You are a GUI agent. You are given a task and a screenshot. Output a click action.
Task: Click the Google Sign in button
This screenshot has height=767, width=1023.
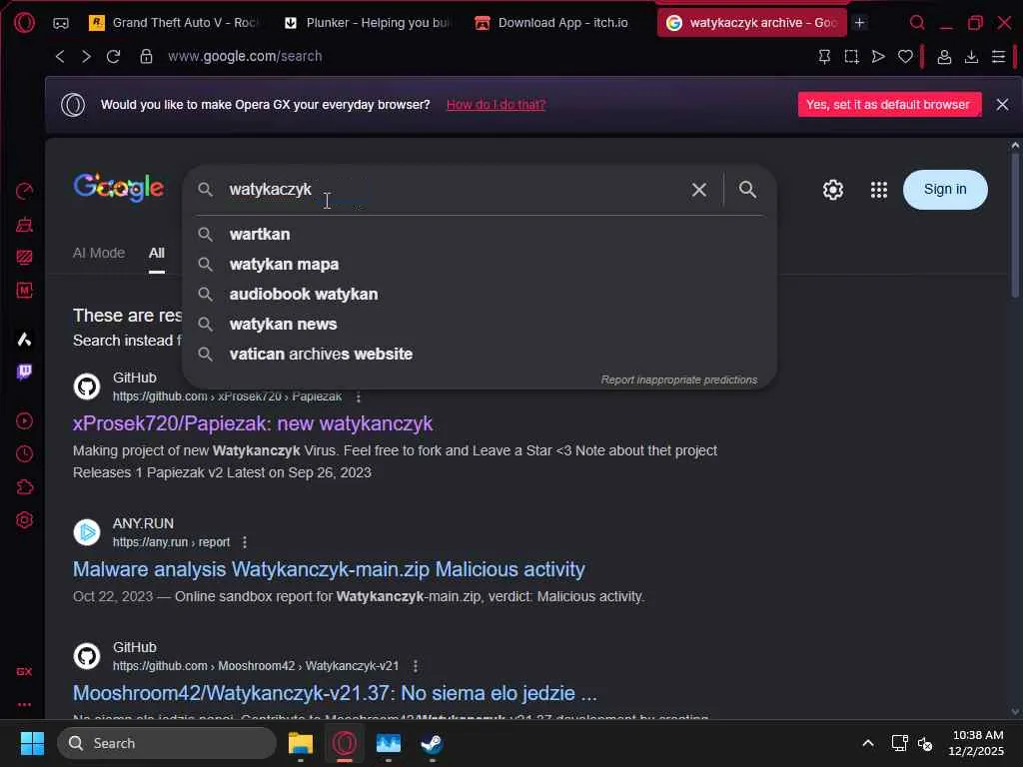point(945,190)
